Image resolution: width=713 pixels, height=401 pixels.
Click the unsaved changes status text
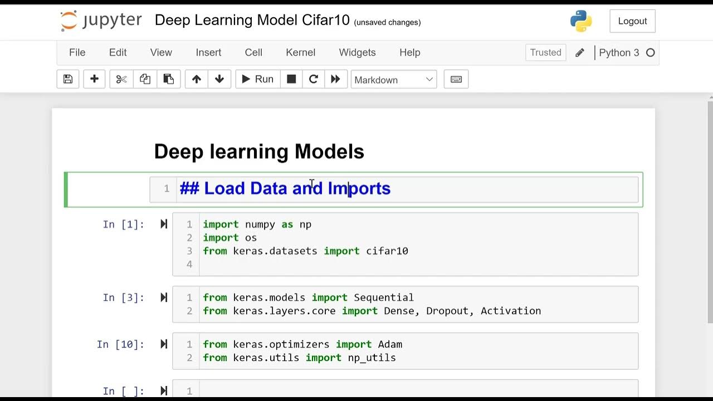[388, 22]
